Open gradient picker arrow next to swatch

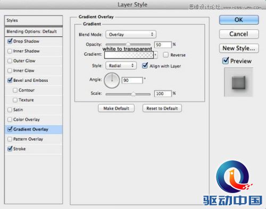(155, 55)
